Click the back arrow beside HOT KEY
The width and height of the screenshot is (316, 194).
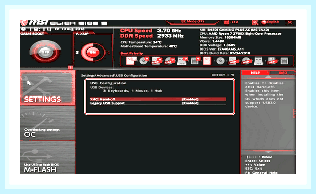pyautogui.click(x=233, y=75)
